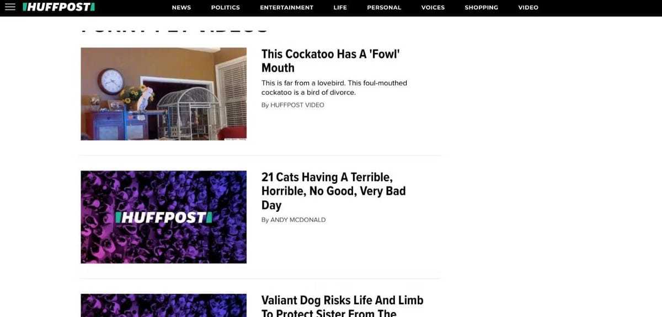
Task: Read 'This Cockatoo Has A Fowl Mouth' article
Action: (x=330, y=61)
